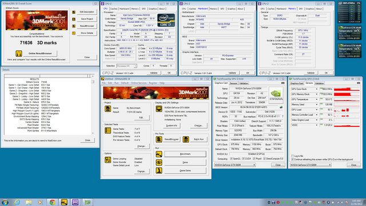The image size is (366, 206).
Task: Click the Selected Tests list icon
Action: (108, 130)
